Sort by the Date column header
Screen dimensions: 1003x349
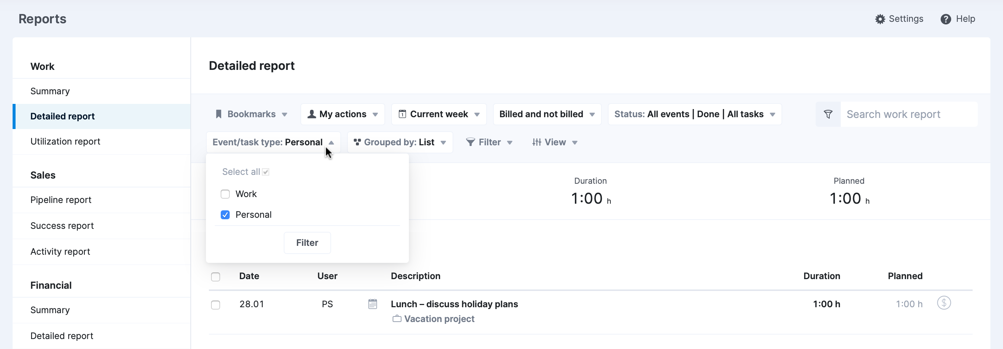(x=249, y=276)
